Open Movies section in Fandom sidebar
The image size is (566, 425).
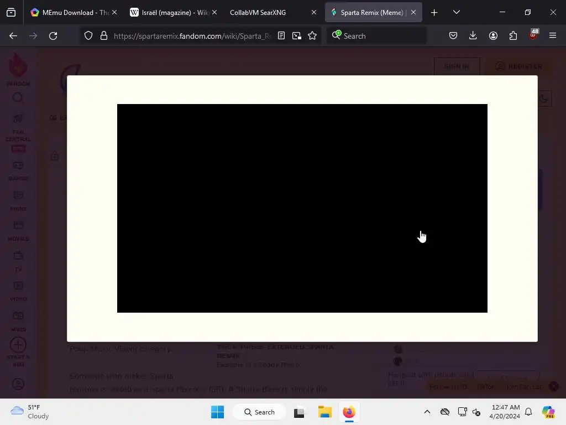pyautogui.click(x=18, y=231)
